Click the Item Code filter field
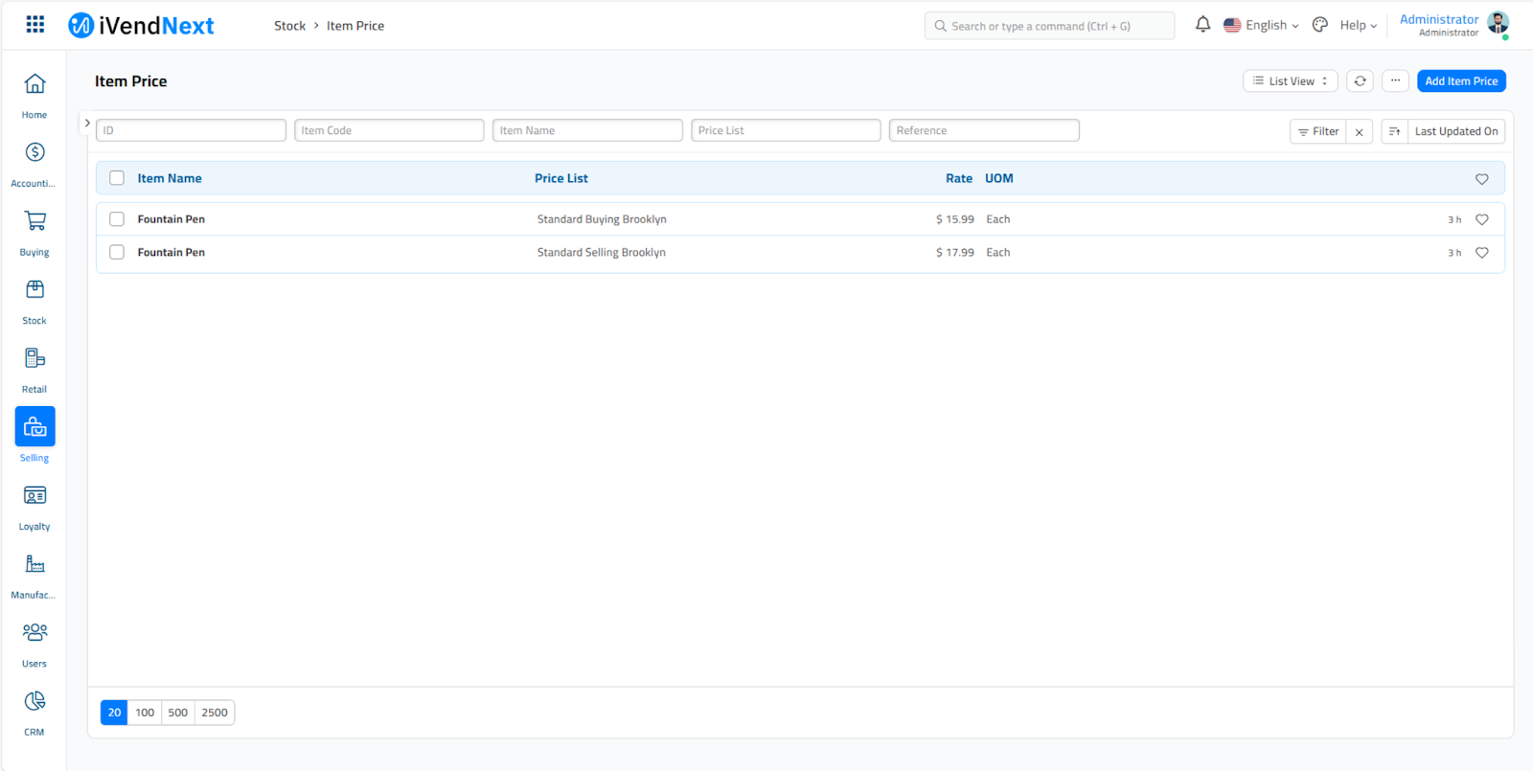1533x771 pixels. click(x=389, y=130)
